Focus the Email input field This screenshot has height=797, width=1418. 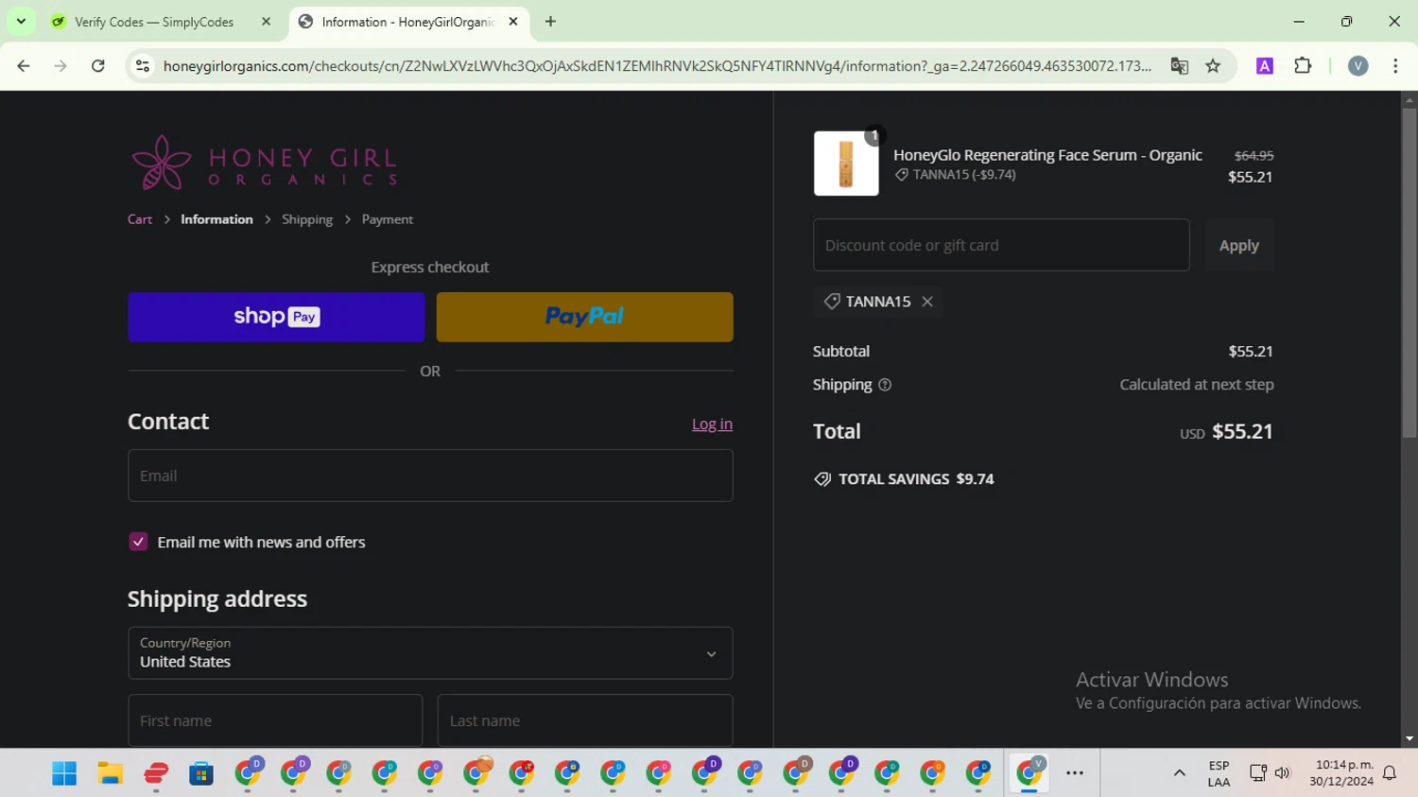[430, 476]
